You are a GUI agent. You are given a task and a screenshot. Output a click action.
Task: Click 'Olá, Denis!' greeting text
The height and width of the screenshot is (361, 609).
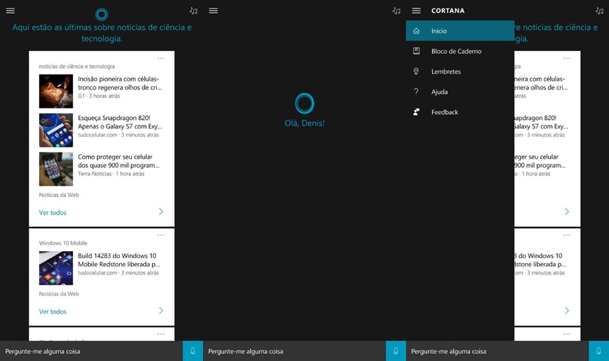(304, 123)
